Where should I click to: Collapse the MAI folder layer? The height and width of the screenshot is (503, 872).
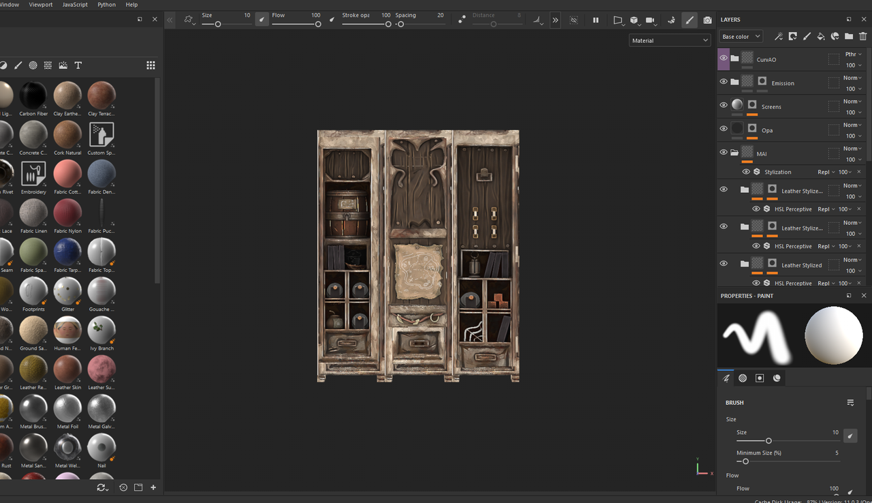734,153
